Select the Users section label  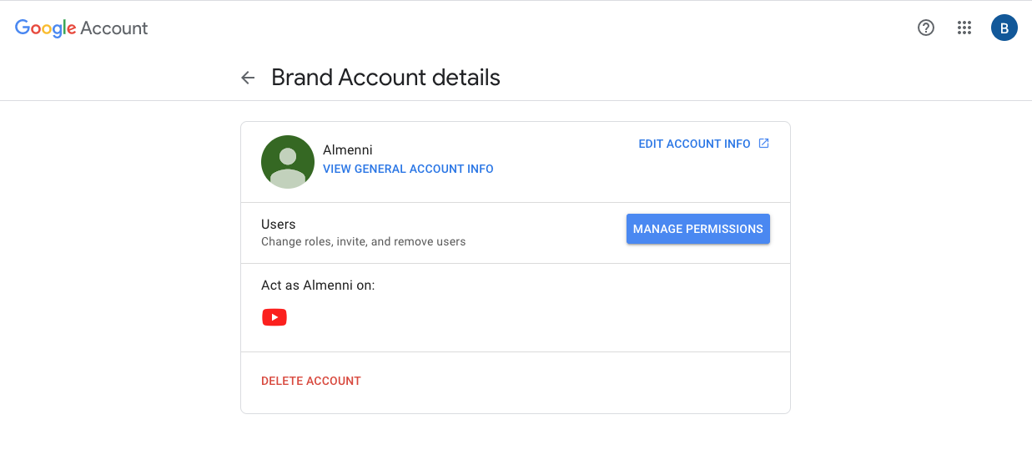pyautogui.click(x=279, y=224)
